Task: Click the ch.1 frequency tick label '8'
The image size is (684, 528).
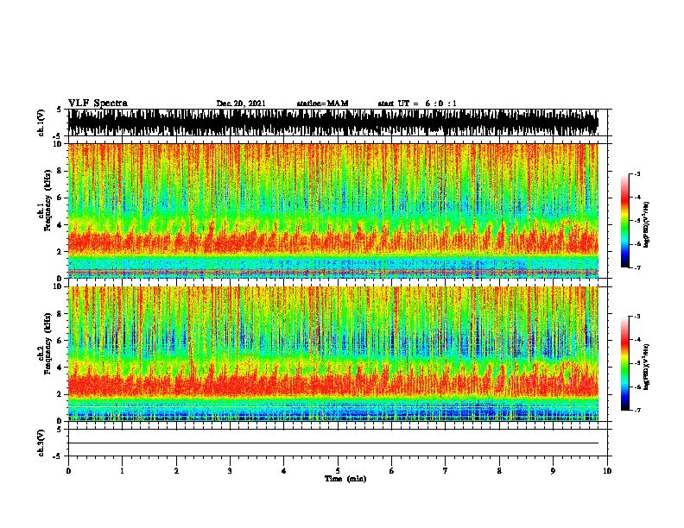Action: (x=60, y=171)
